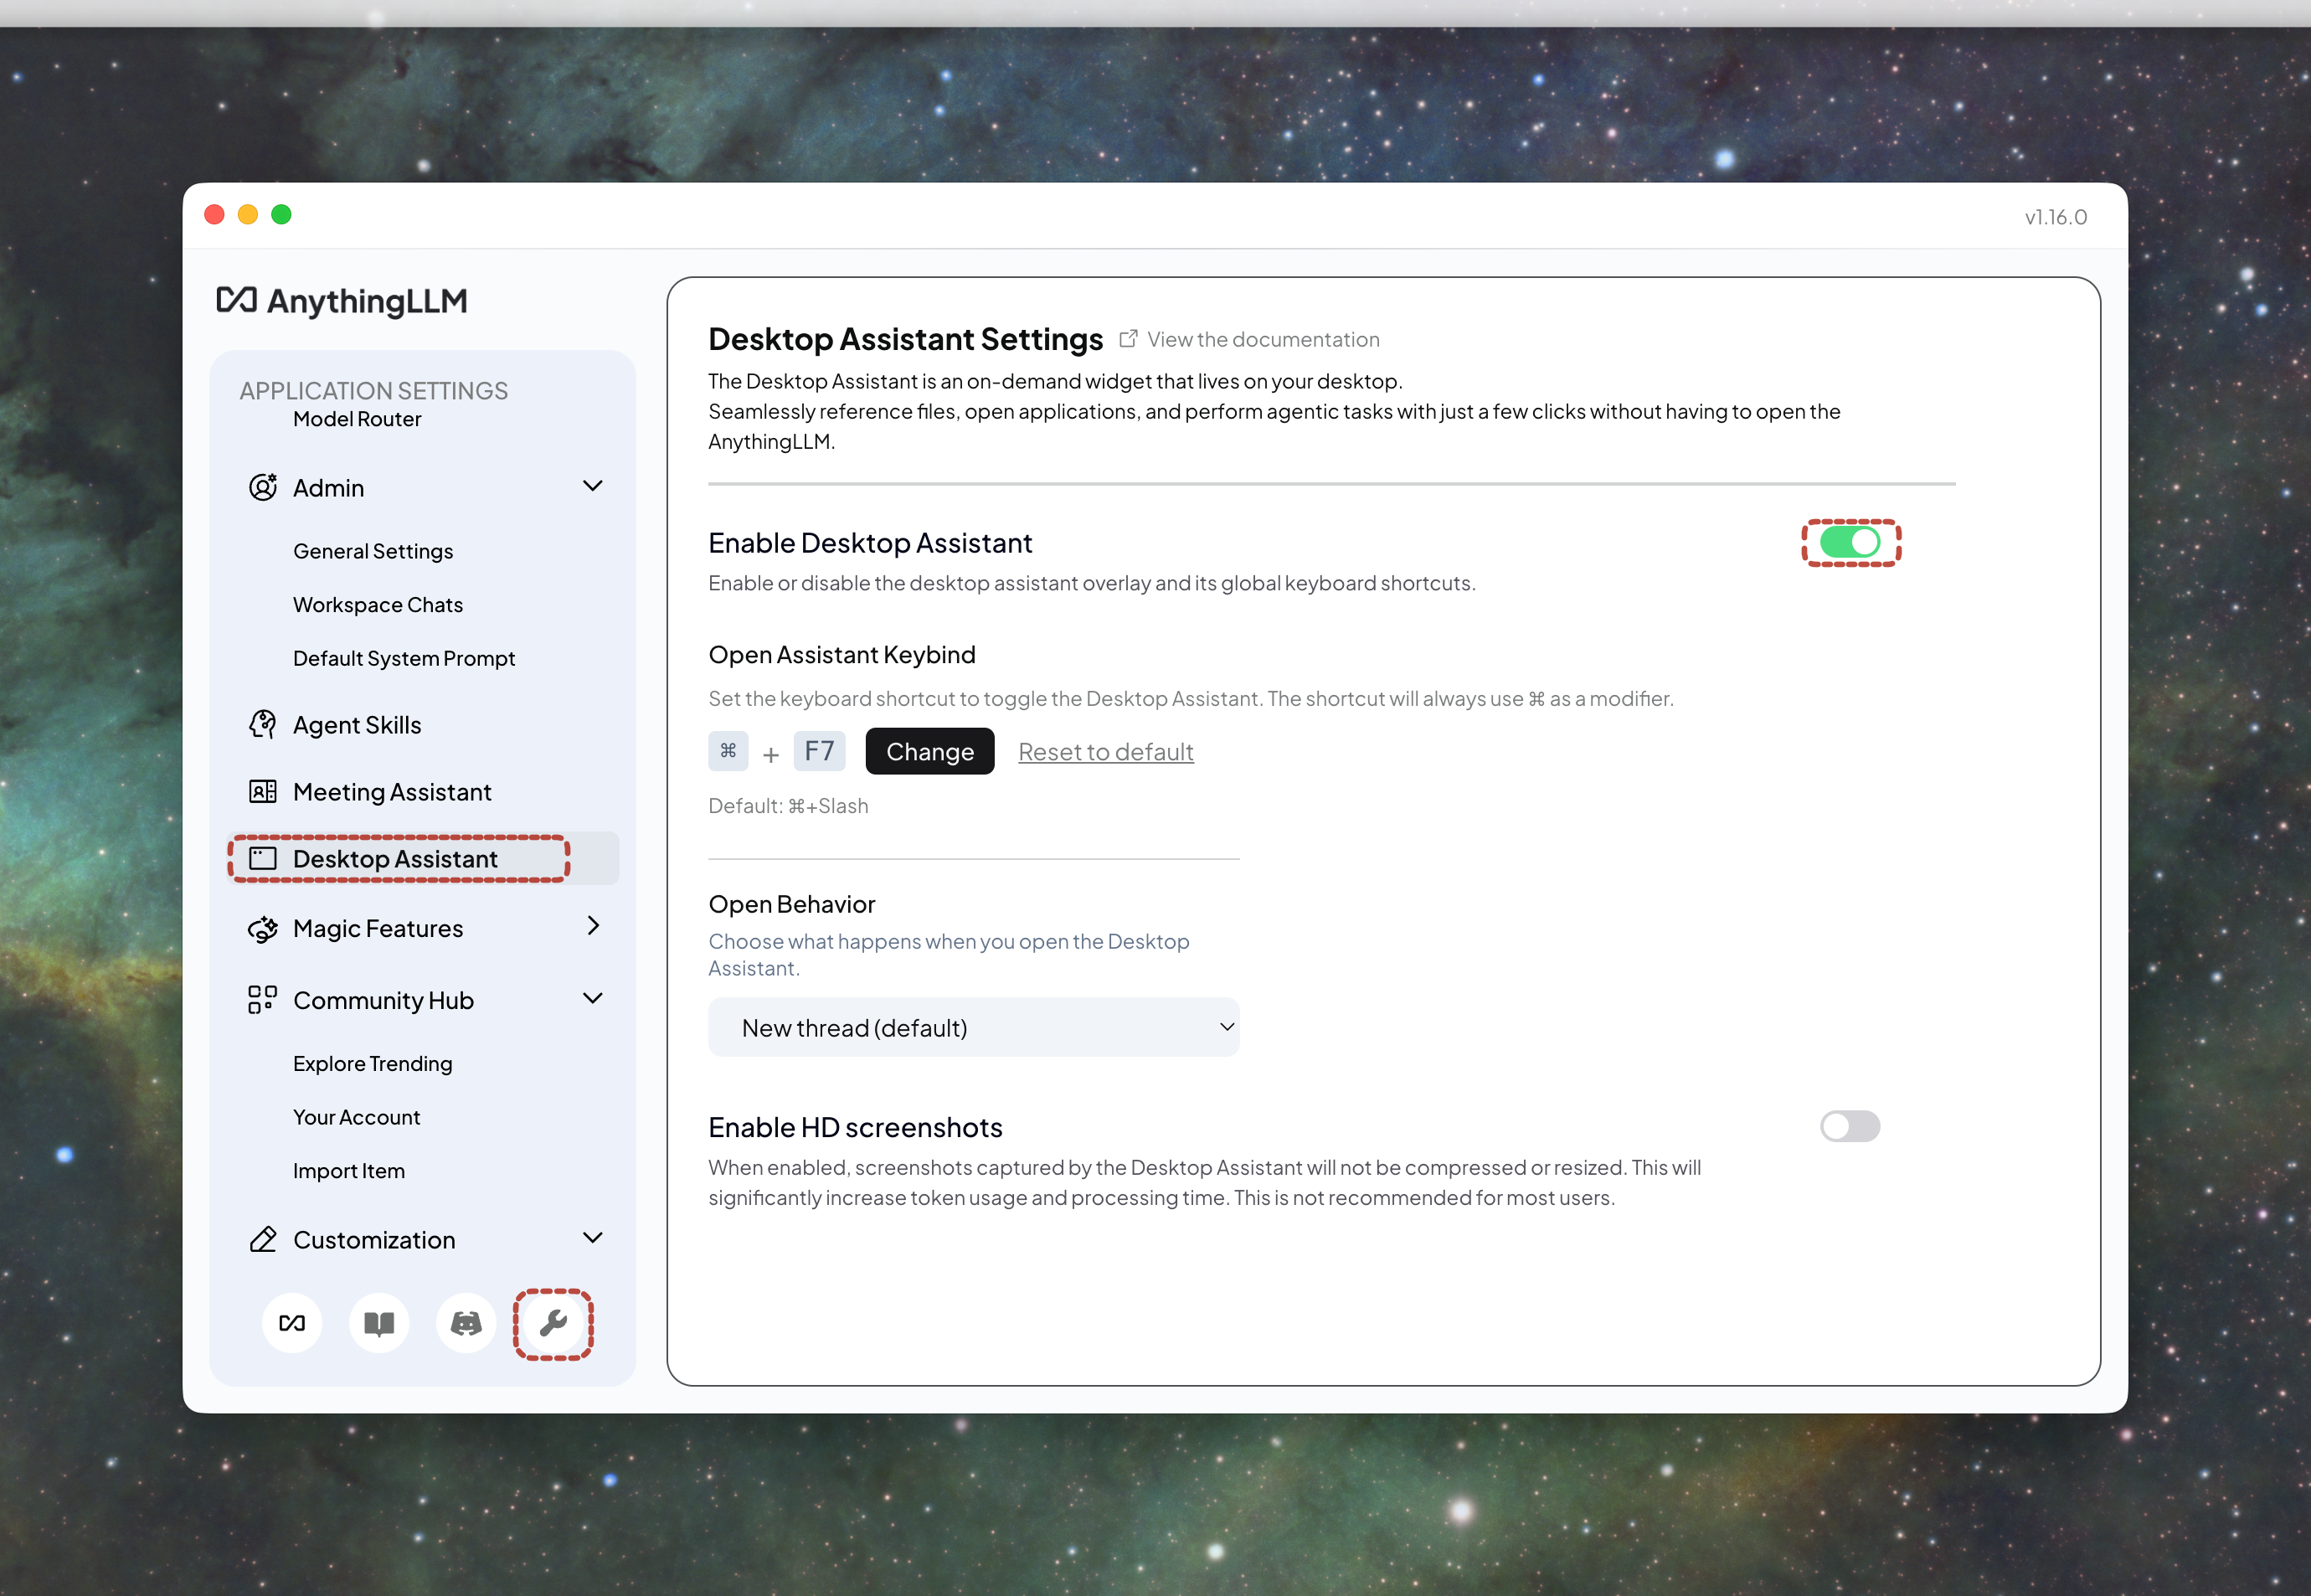The height and width of the screenshot is (1596, 2311).
Task: Click the Default: ⌘+Slash text
Action: [788, 806]
